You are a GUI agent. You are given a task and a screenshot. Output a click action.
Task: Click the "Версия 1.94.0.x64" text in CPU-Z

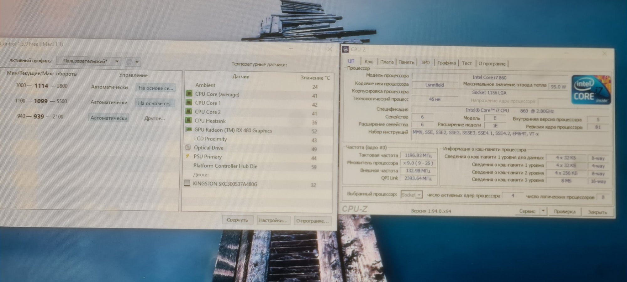pyautogui.click(x=431, y=211)
